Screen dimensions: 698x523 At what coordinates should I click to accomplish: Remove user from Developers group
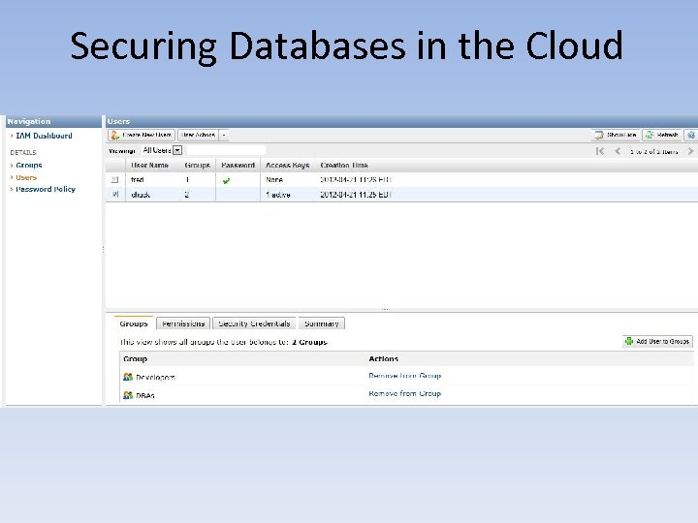click(404, 376)
